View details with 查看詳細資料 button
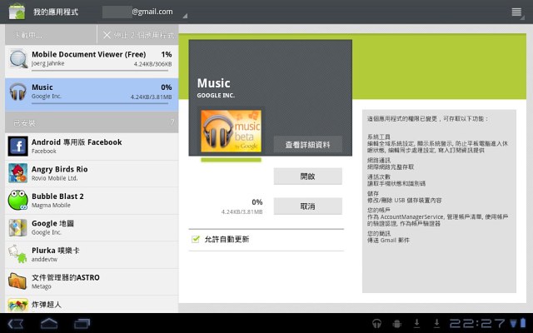 (307, 145)
